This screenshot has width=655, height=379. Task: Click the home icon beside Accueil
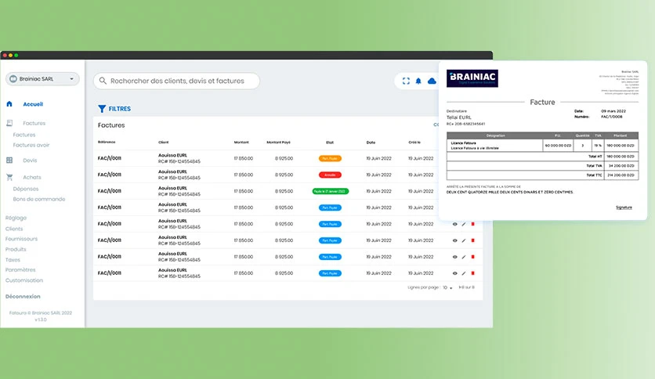[9, 104]
